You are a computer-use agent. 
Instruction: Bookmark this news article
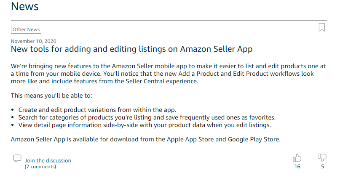[322, 28]
